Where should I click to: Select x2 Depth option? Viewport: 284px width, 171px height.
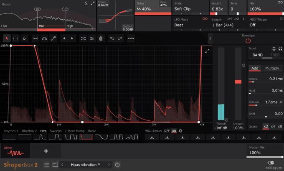point(266,126)
